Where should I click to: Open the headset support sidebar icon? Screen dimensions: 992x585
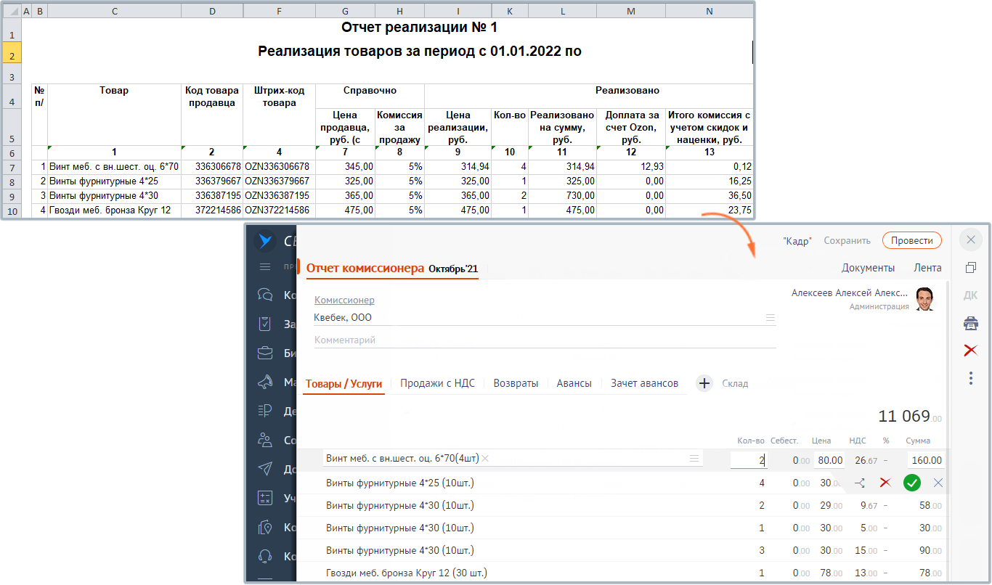265,556
